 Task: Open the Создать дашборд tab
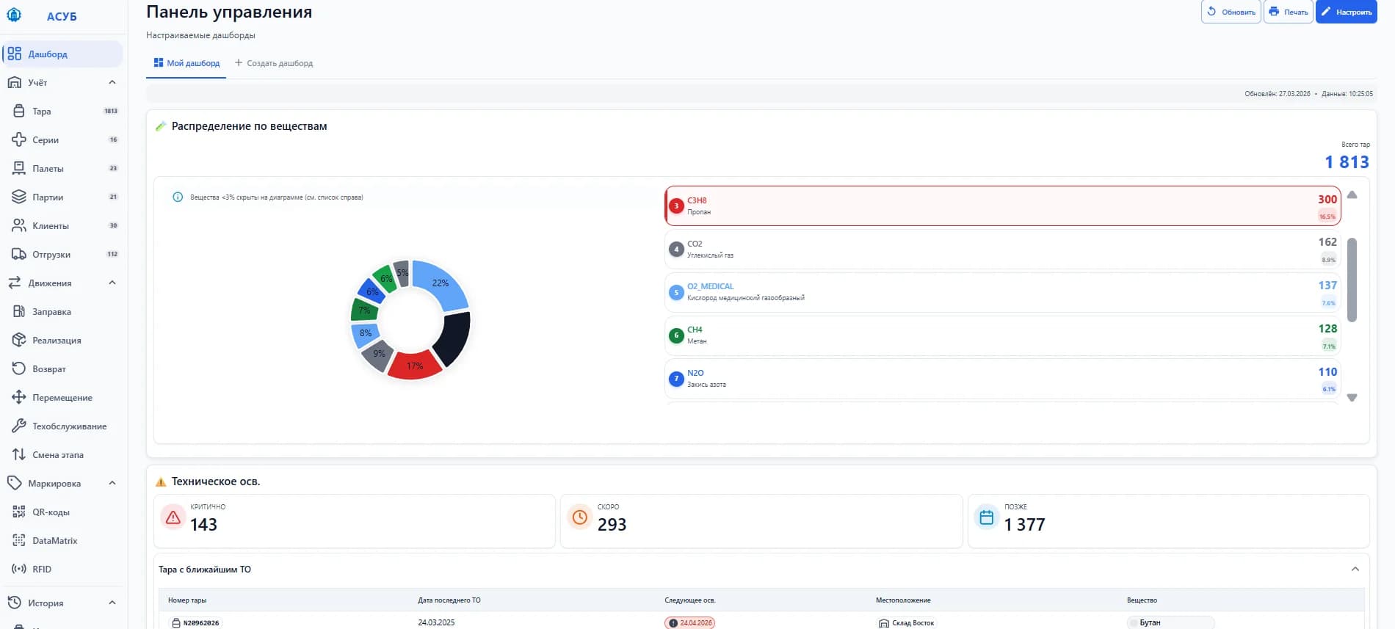pyautogui.click(x=274, y=63)
